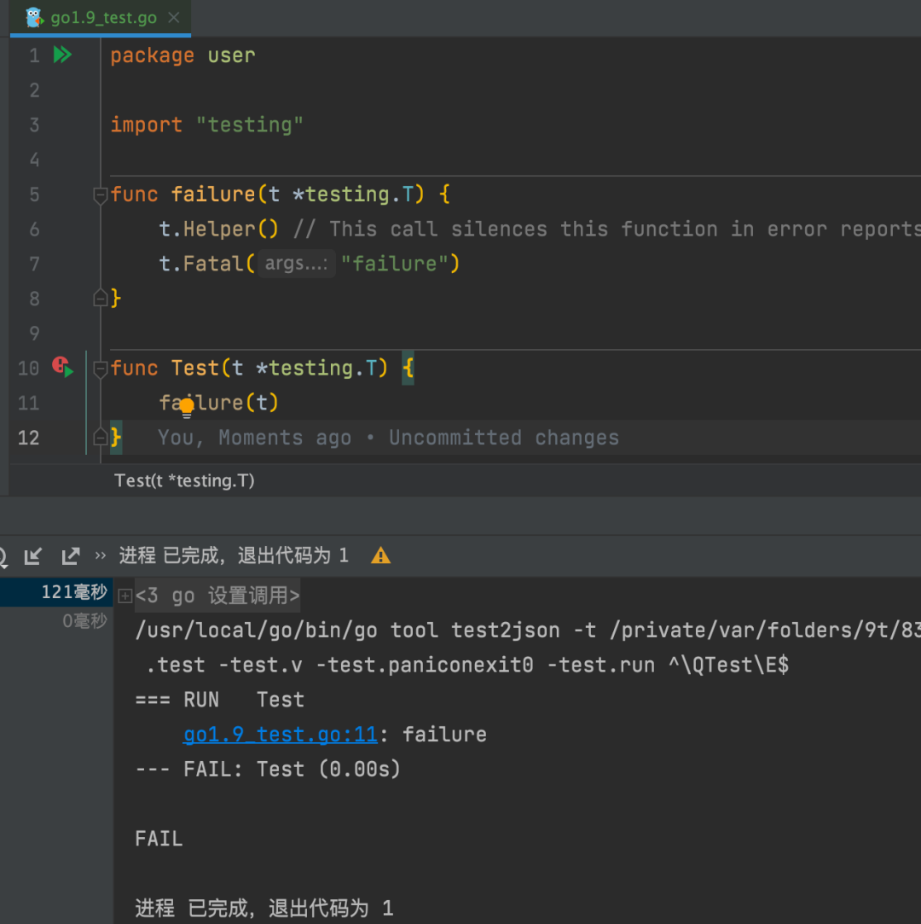Viewport: 921px width, 924px height.
Task: Click the 'package user' code line
Action: pyautogui.click(x=182, y=55)
